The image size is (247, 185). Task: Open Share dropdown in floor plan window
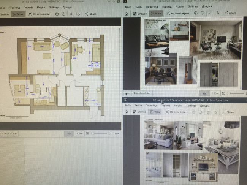coord(91,14)
